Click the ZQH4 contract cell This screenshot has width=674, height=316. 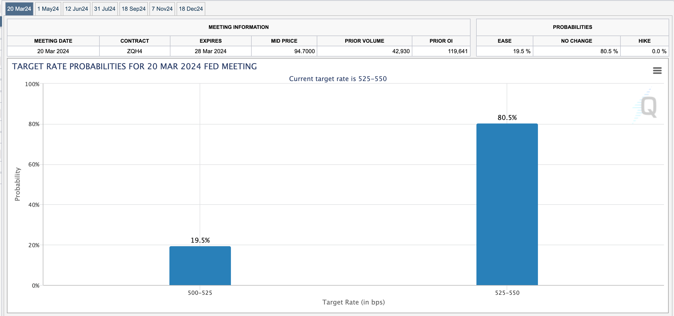click(135, 51)
